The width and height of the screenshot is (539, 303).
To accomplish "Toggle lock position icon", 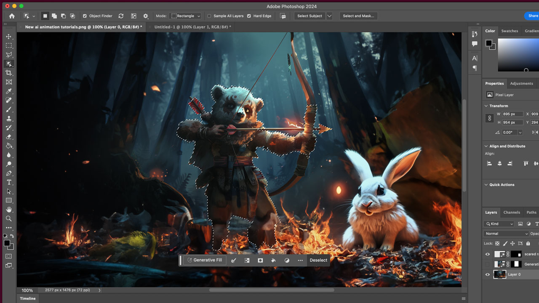I will [512, 243].
